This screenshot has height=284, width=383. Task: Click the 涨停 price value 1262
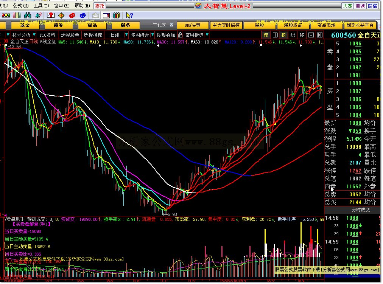pyautogui.click(x=355, y=171)
